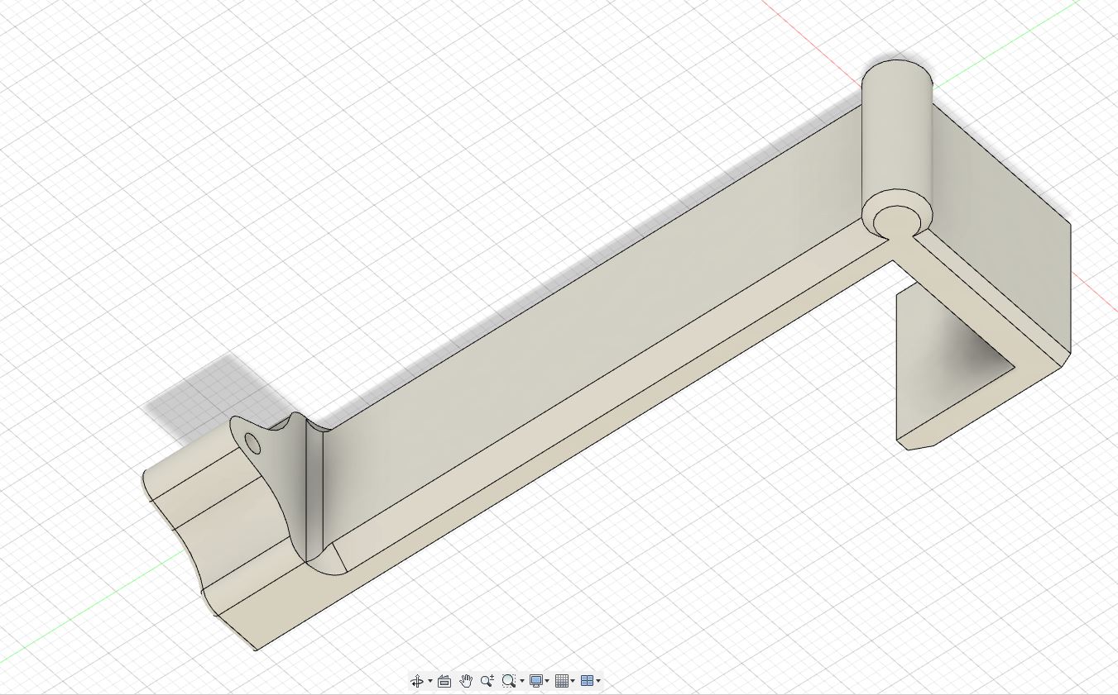Activate the Zoom tool
1118x695 pixels.
pyautogui.click(x=487, y=680)
